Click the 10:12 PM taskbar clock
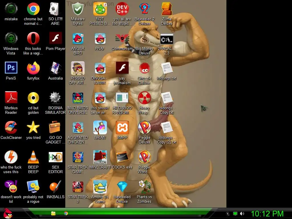This screenshot has height=219, width=292. [267, 214]
